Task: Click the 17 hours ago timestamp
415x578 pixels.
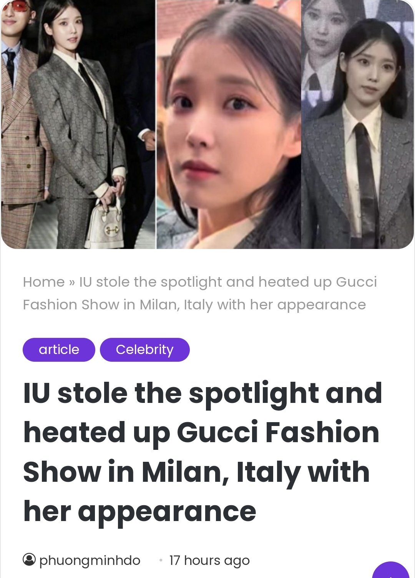Action: coord(209,560)
